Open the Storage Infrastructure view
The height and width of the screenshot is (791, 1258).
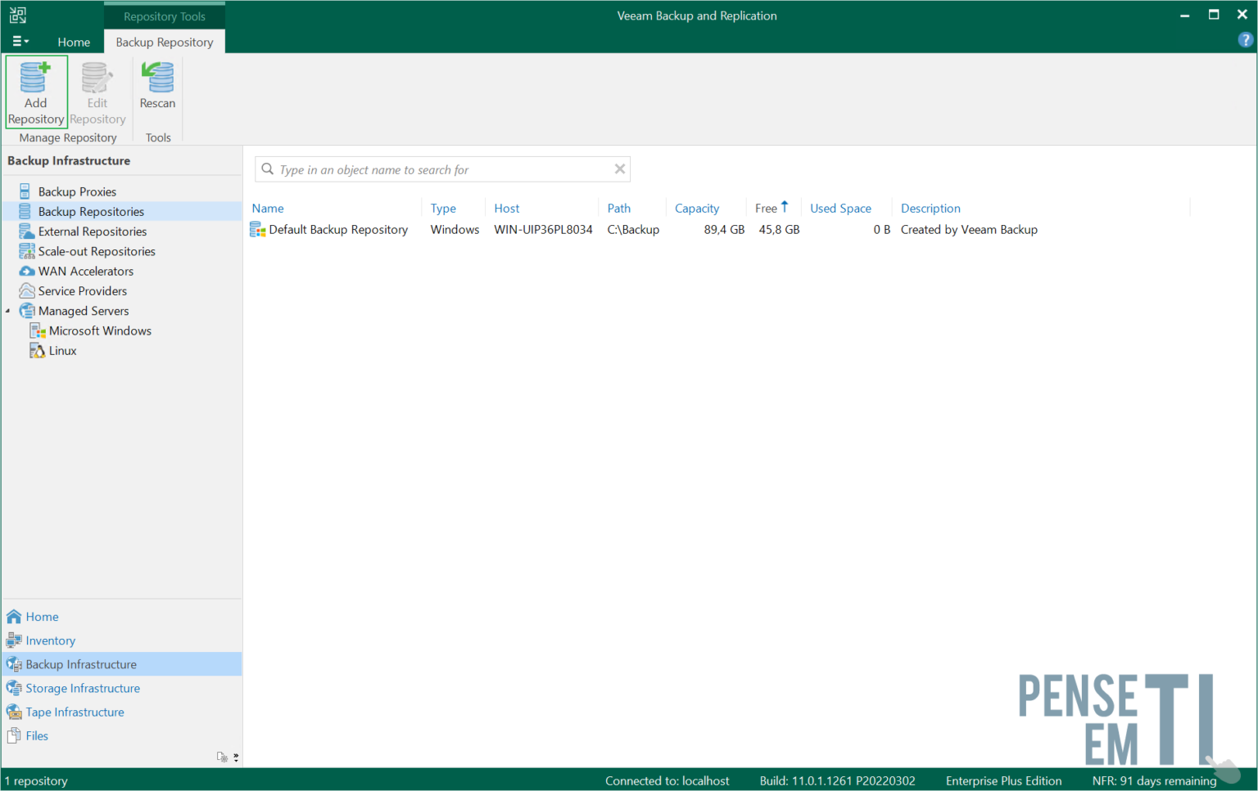81,688
